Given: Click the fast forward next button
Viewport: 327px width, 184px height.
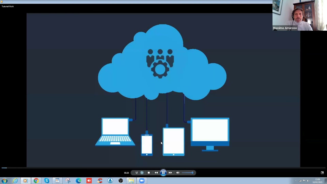Looking at the screenshot, I should tap(170, 173).
